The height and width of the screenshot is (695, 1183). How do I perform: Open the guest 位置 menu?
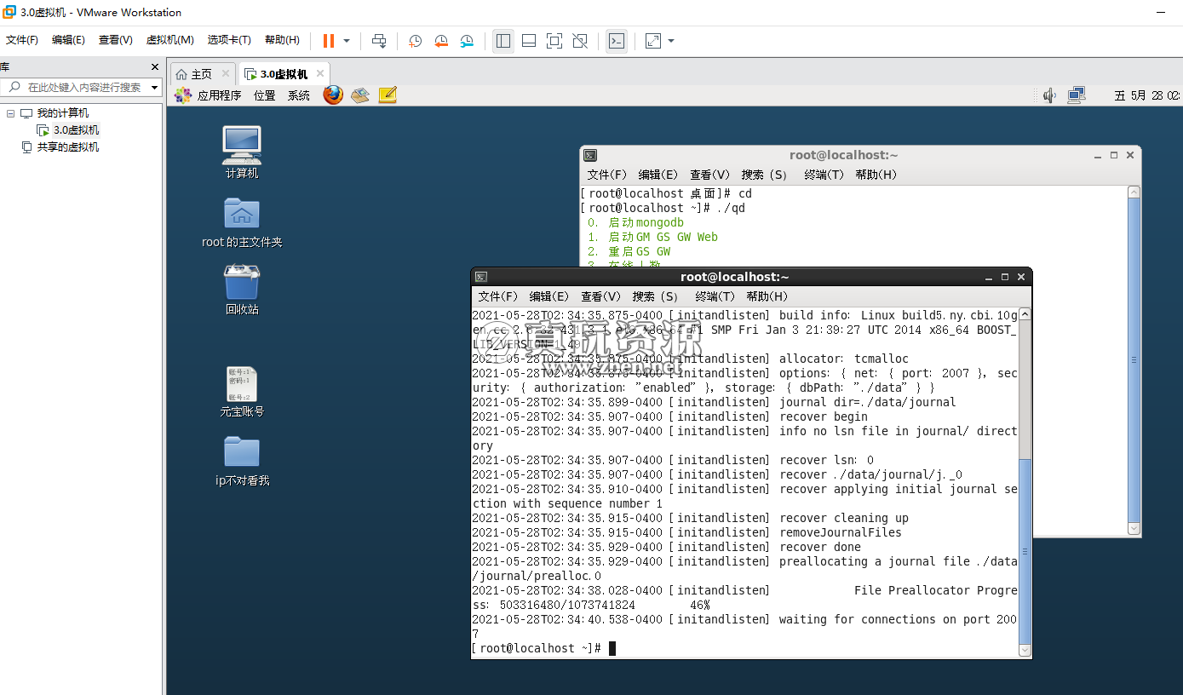[265, 95]
